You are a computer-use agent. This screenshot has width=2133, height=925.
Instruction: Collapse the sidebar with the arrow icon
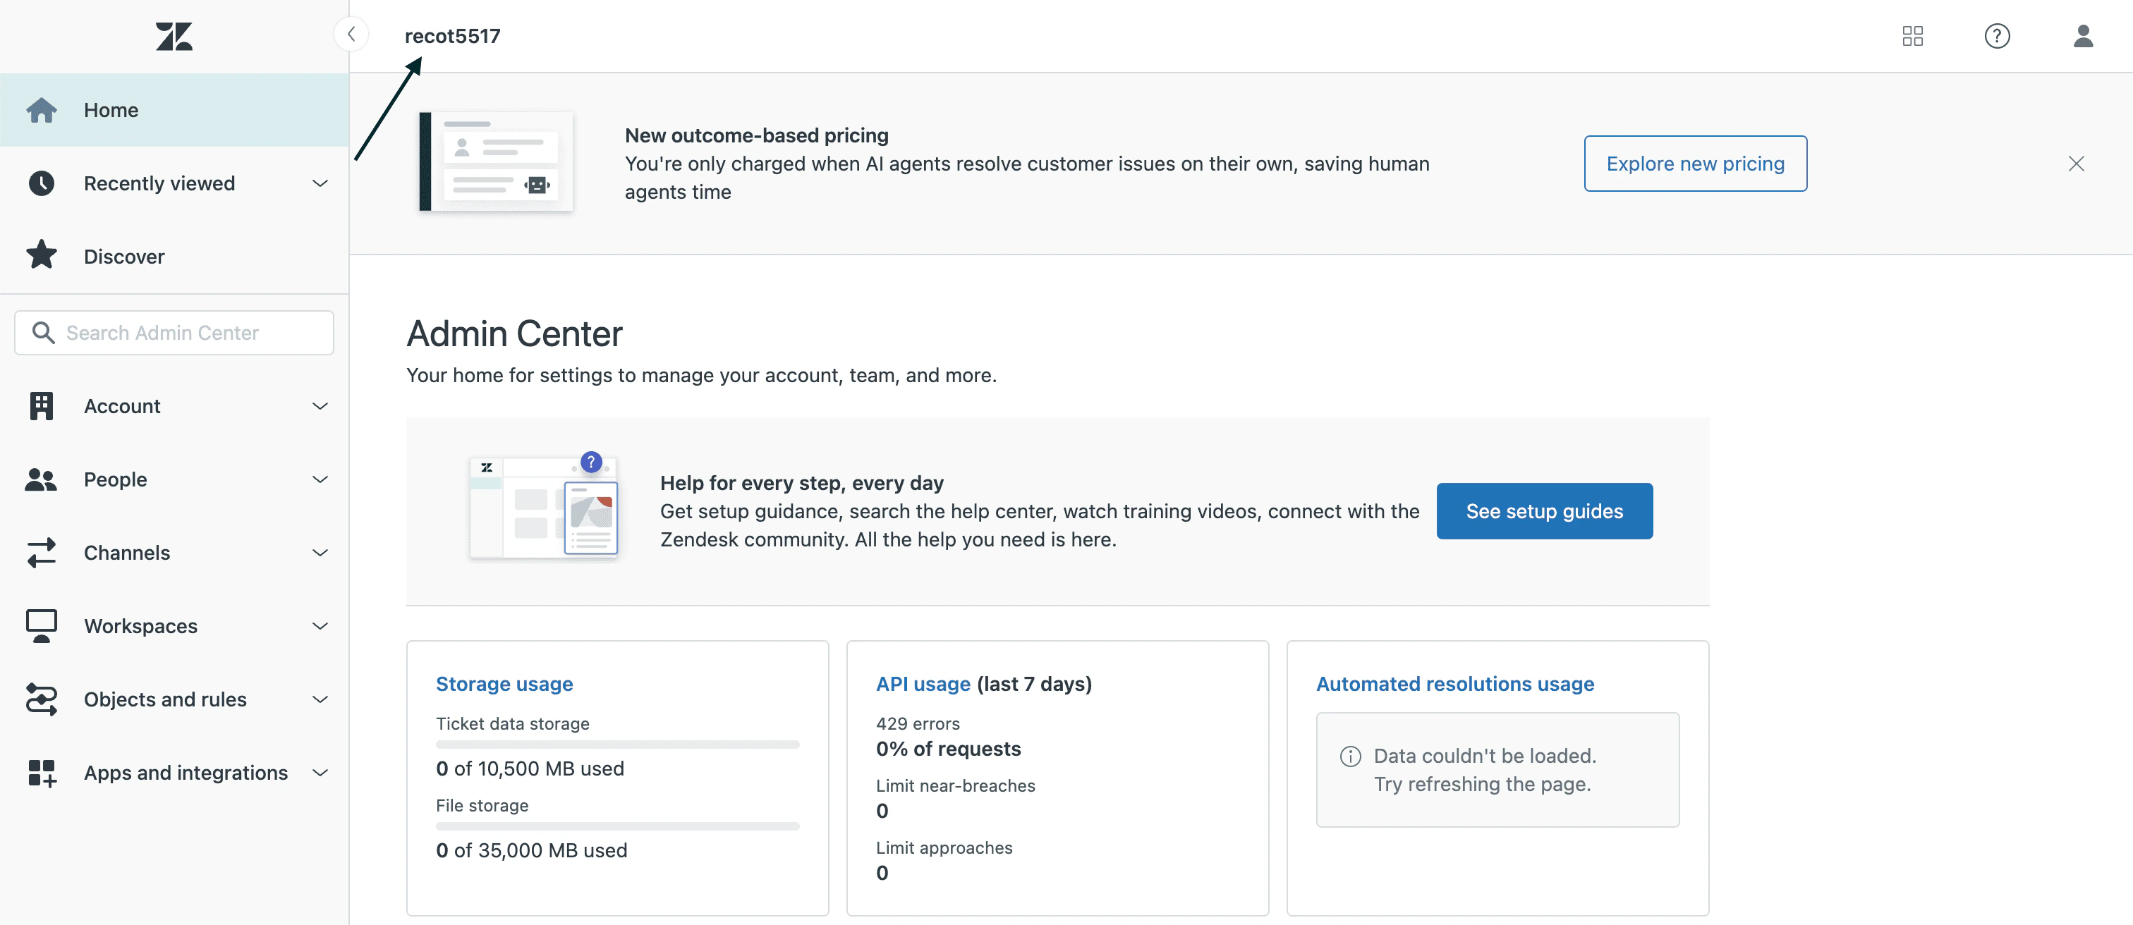(x=352, y=35)
